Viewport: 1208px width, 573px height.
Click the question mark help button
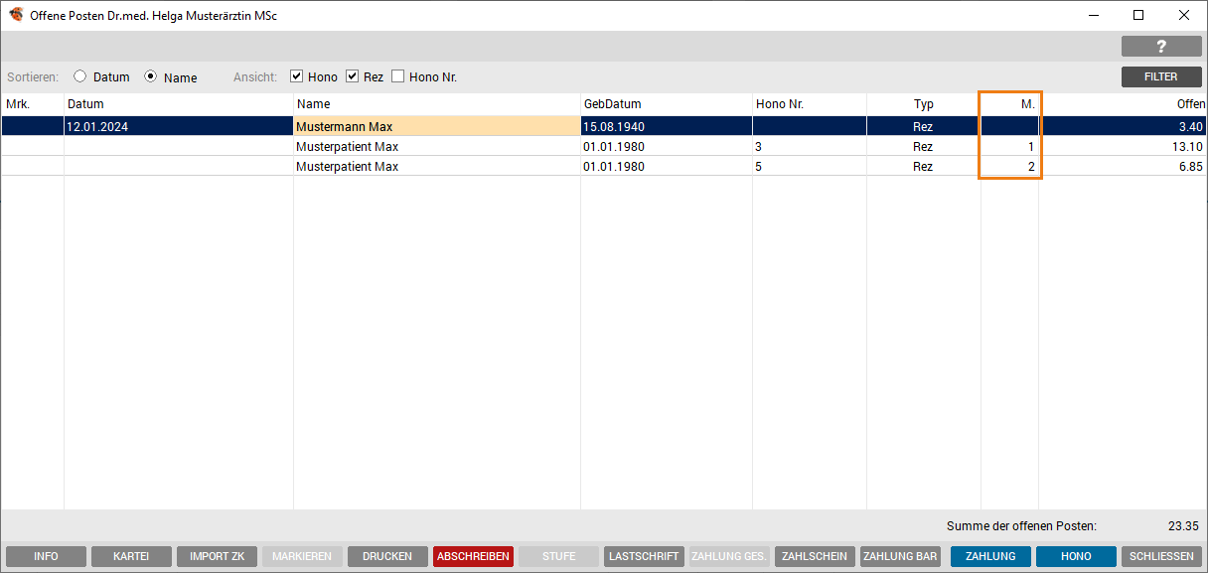1161,47
